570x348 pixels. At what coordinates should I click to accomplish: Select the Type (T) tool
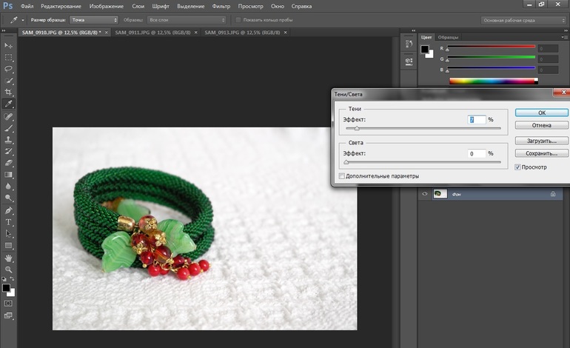click(9, 221)
